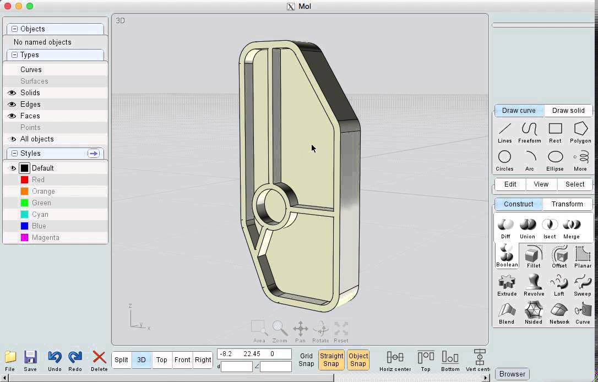Screen dimensions: 598x382
Task: Collapse the Styles section
Action: coord(15,154)
